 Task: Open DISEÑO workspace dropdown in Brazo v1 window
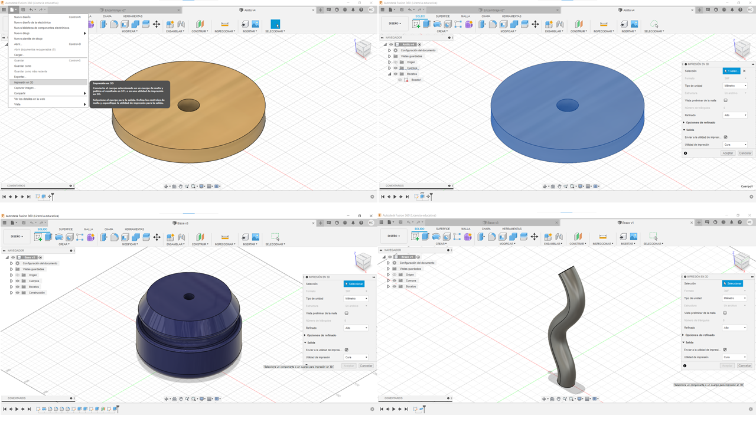click(x=393, y=236)
